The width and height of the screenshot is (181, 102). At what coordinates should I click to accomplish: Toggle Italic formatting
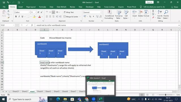click(x=19, y=17)
